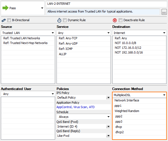Select ppp3 in Connection Method list
This screenshot has height=141, width=168.
pyautogui.click(x=139, y=122)
